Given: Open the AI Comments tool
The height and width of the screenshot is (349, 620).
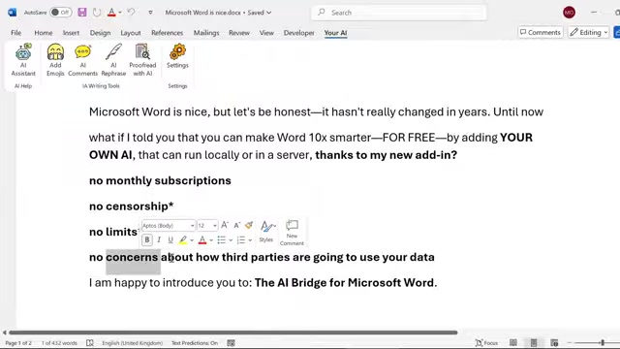Looking at the screenshot, I should (82, 60).
